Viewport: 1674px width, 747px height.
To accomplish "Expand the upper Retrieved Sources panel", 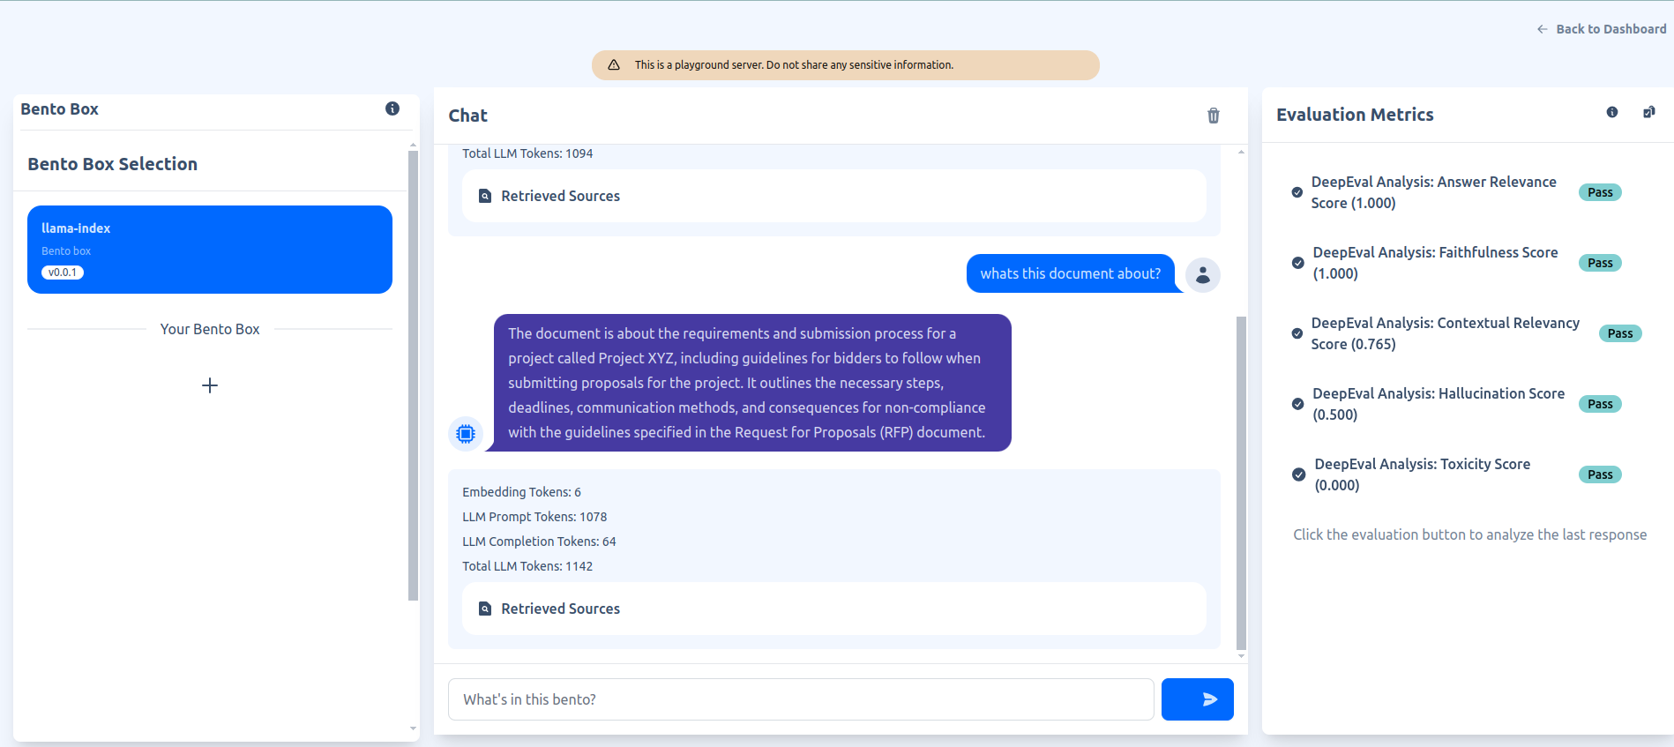I will [834, 196].
